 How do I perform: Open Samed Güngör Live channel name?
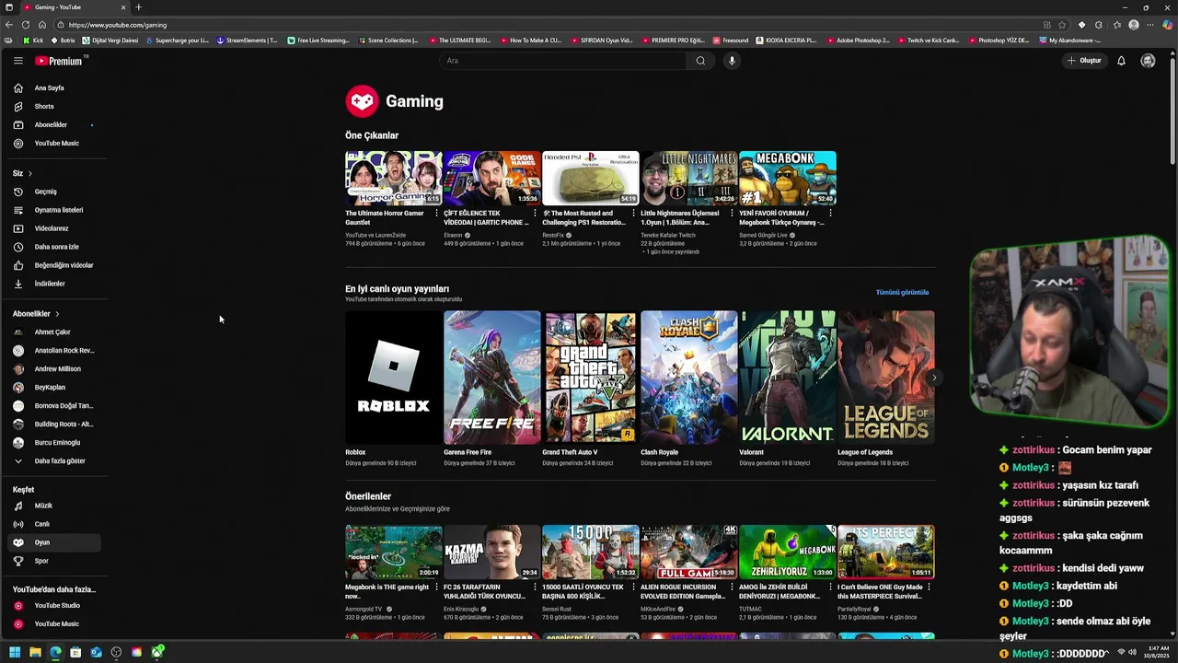pyautogui.click(x=763, y=235)
